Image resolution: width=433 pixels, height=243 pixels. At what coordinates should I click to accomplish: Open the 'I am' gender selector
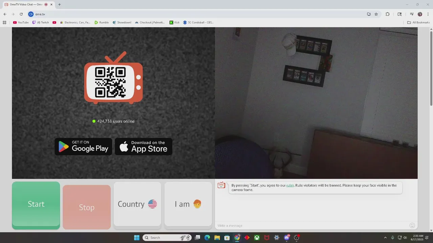[x=188, y=204]
